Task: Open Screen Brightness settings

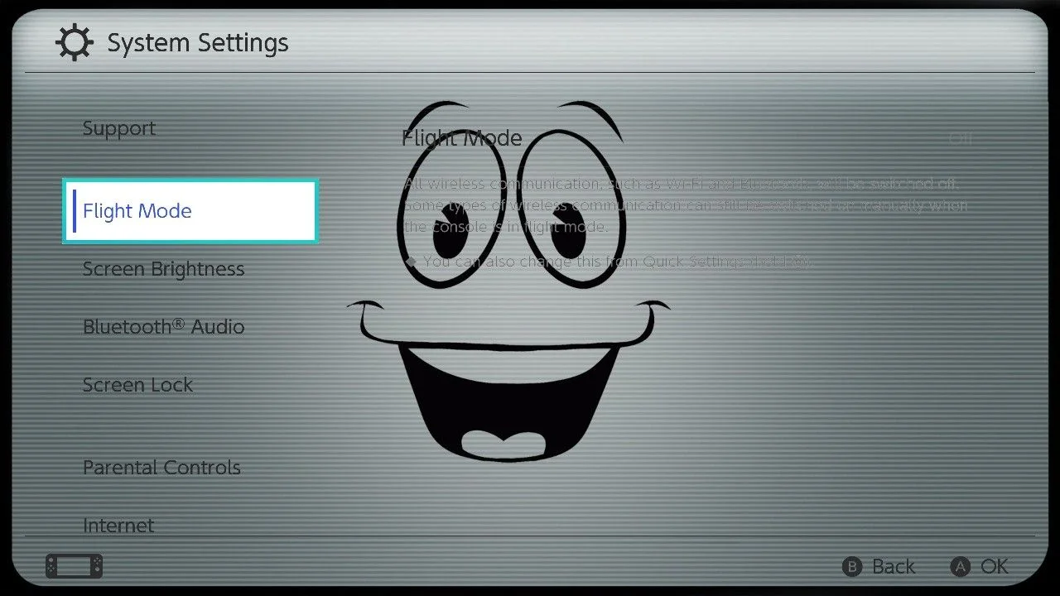Action: (x=164, y=269)
